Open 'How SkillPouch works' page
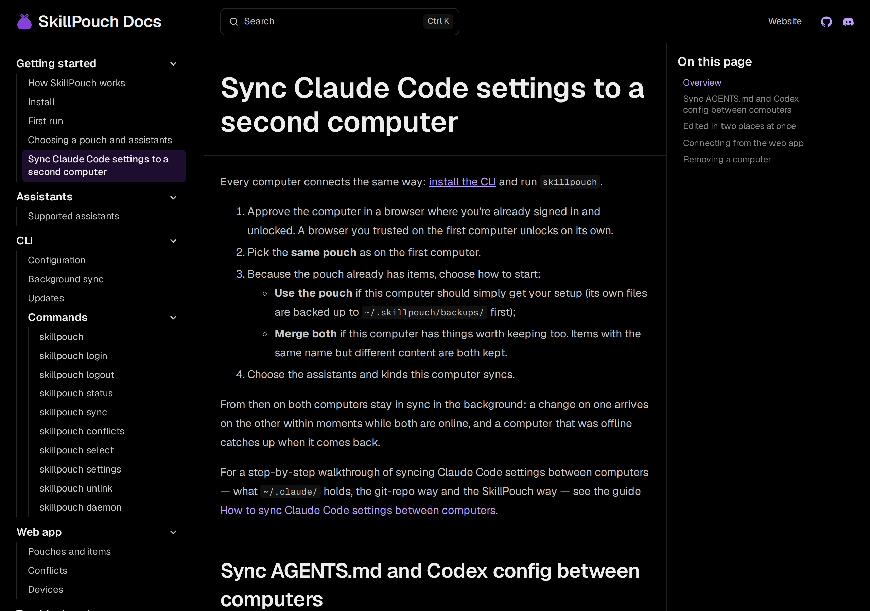 click(76, 83)
